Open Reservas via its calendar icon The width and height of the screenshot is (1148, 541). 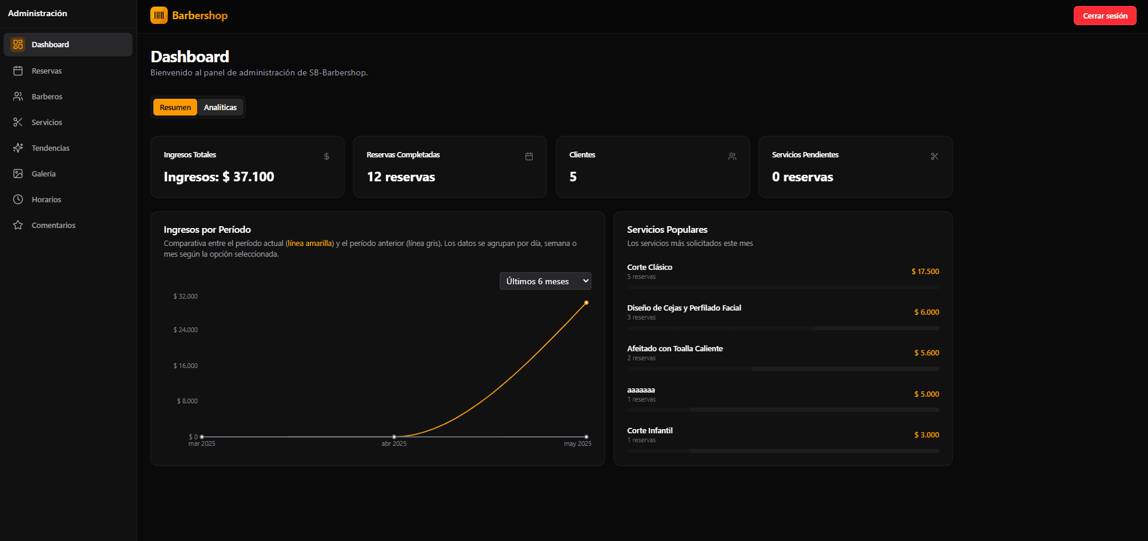[18, 71]
